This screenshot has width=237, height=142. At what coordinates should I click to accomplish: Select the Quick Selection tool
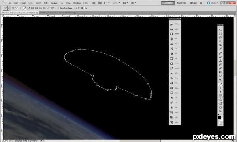220,41
